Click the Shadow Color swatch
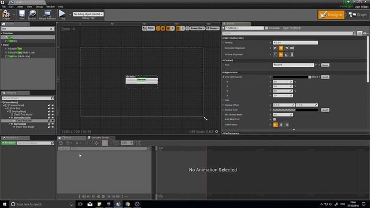 pos(295,110)
